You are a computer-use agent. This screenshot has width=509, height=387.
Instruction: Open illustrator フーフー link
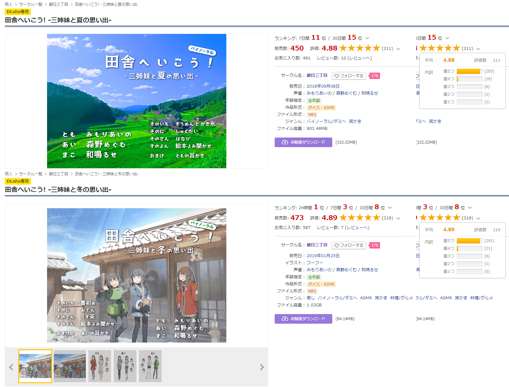(x=315, y=263)
